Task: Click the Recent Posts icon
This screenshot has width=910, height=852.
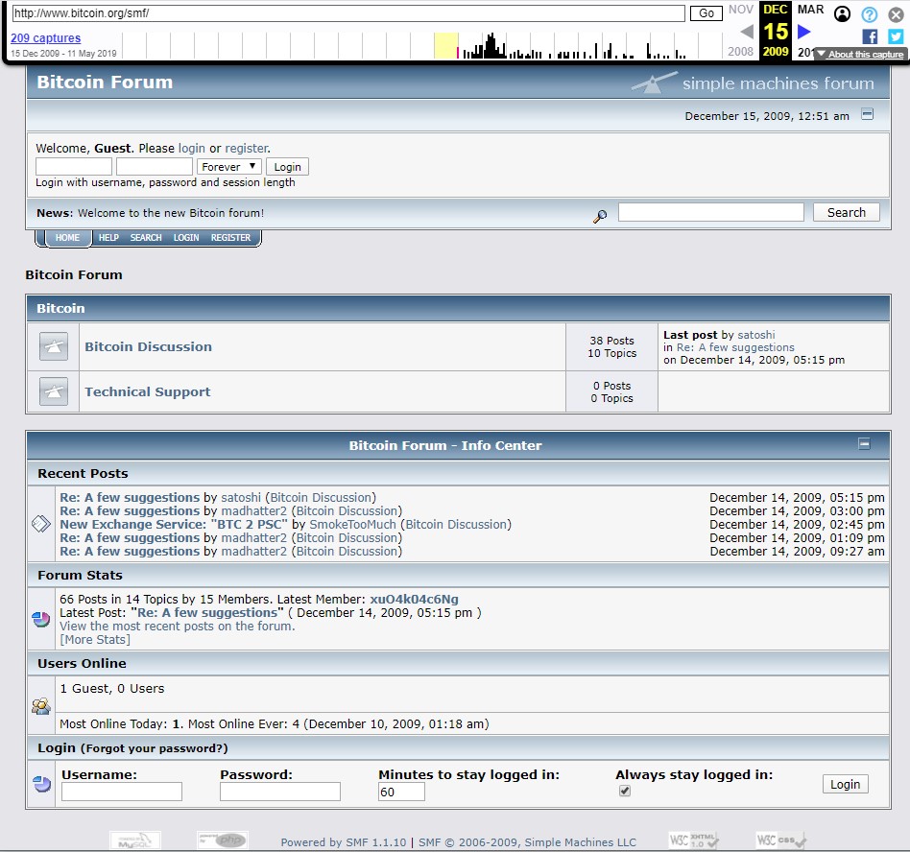Action: [40, 524]
